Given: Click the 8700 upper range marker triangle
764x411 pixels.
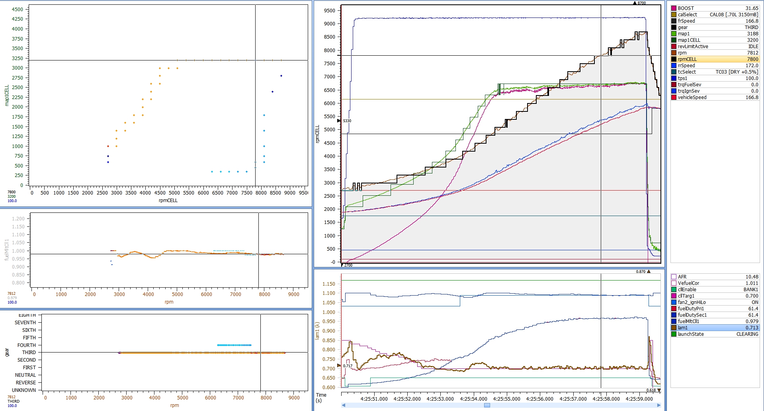Looking at the screenshot, I should (x=635, y=3).
